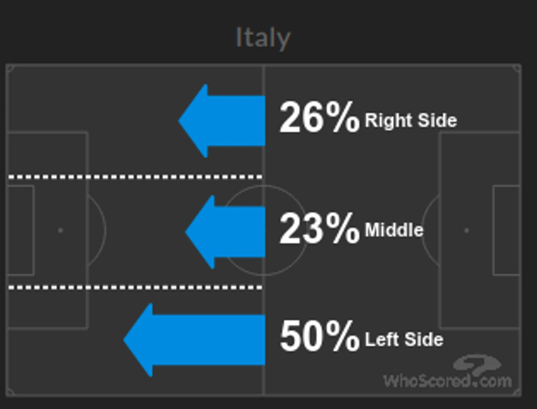Click the right goal area box

506,230
